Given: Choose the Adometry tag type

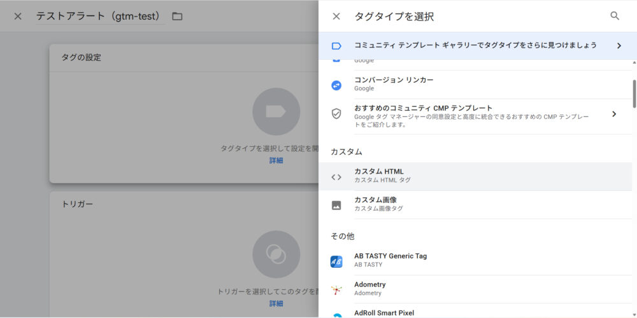Looking at the screenshot, I should (x=370, y=285).
